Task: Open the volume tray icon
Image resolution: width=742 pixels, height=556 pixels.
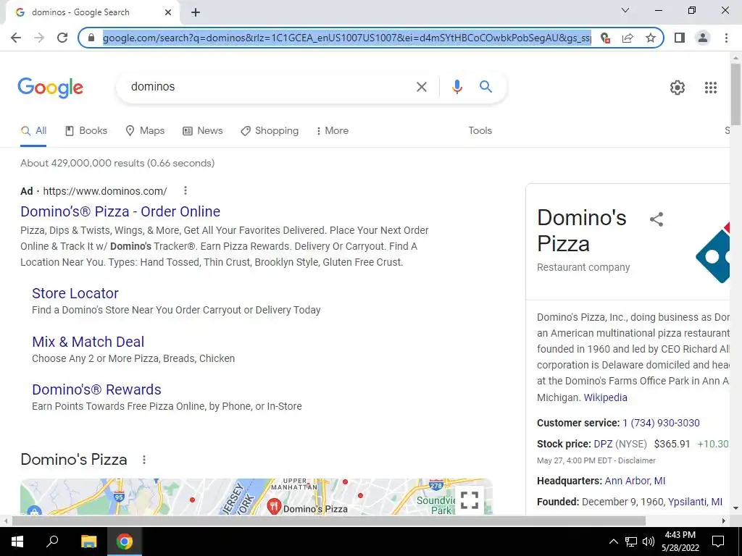Action: click(x=649, y=542)
